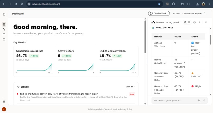Open the browser profile avatar
213x113 pixels.
tap(203, 4)
